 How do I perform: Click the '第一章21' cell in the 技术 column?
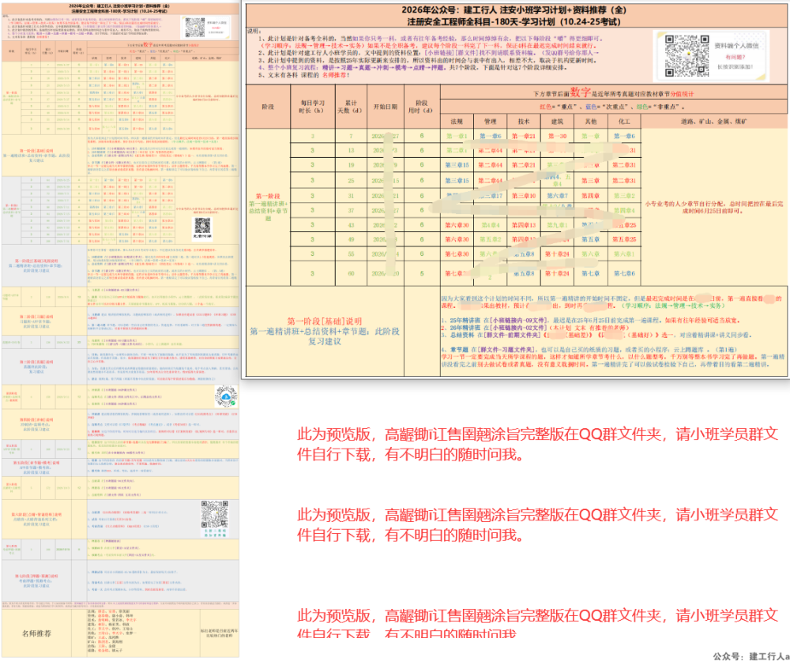pos(524,136)
